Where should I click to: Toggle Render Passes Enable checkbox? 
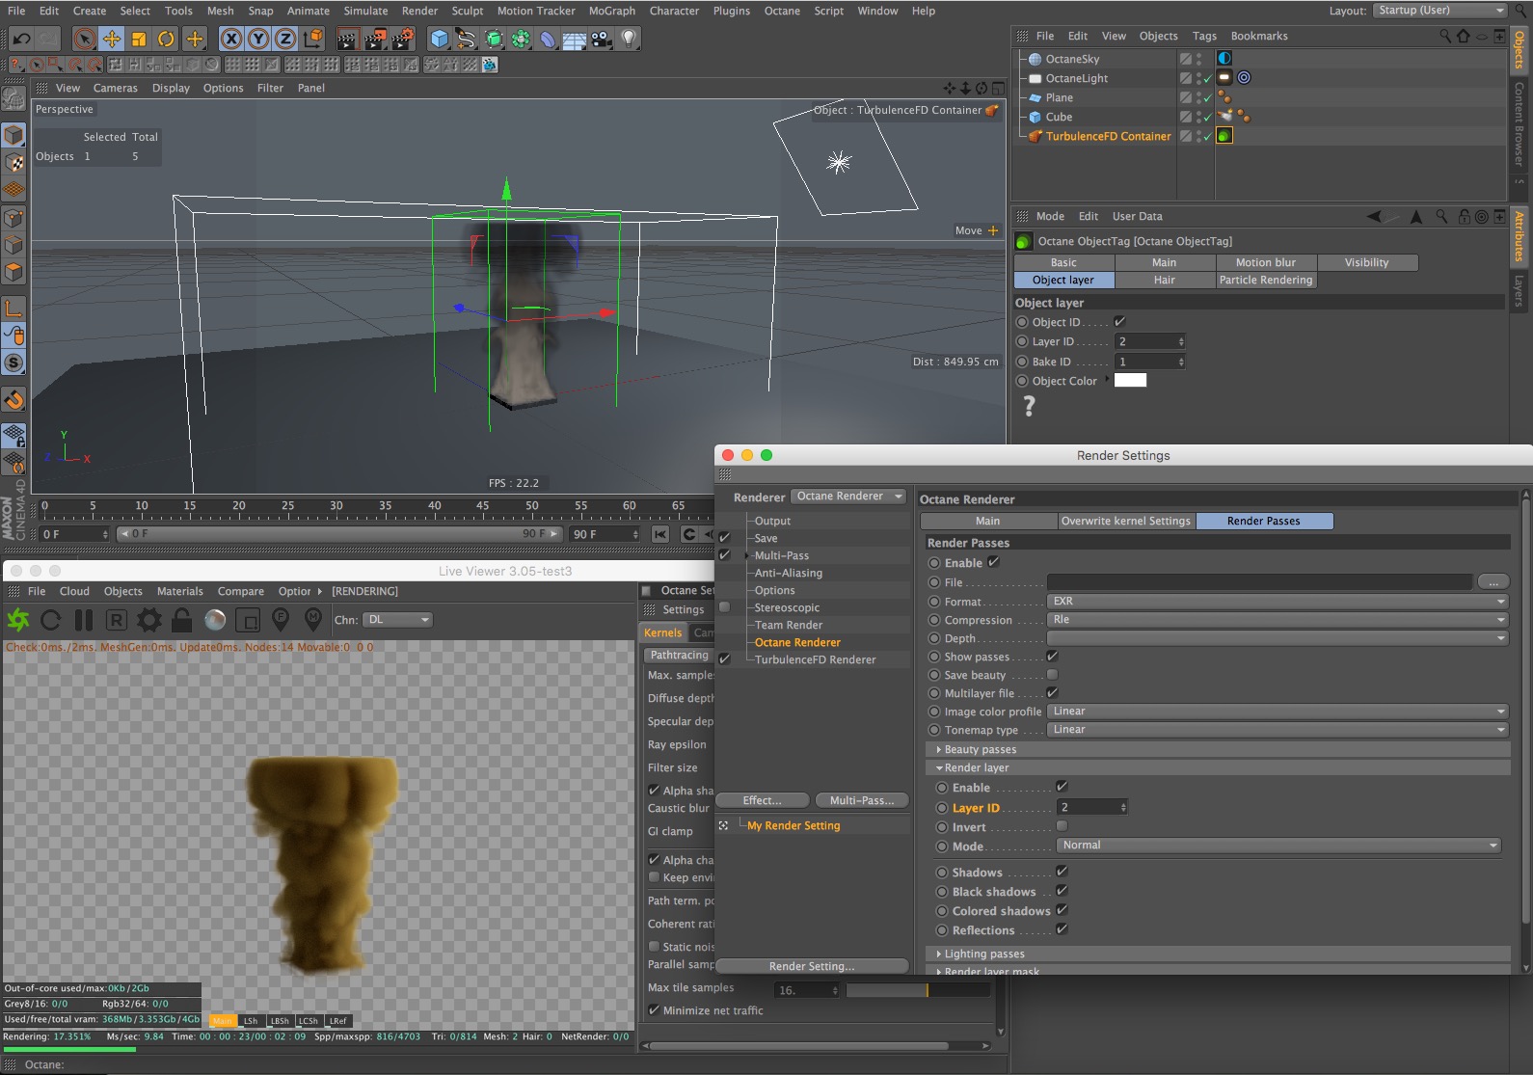(994, 562)
